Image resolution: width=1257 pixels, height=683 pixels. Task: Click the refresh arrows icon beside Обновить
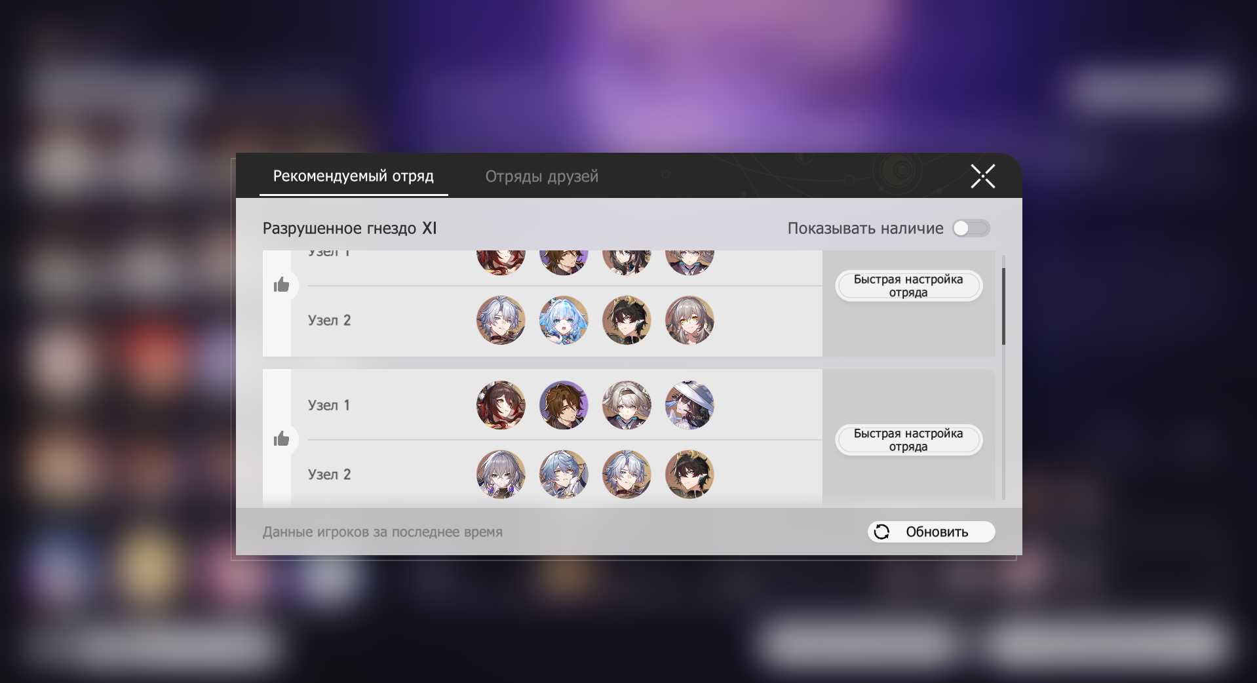click(x=882, y=532)
